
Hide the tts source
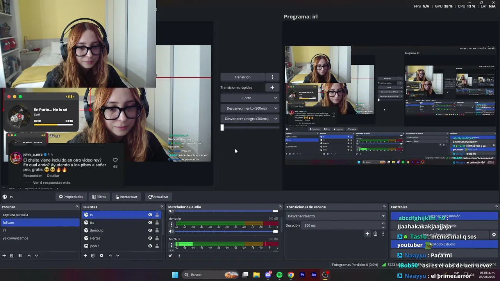click(x=150, y=222)
